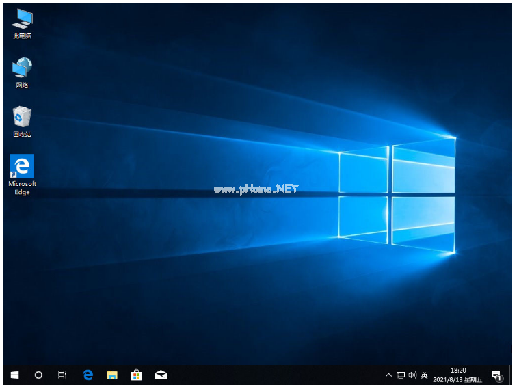Viewport: 519px width, 389px height.
Task: Expand the hidden system tray icons chevron
Action: pos(389,375)
